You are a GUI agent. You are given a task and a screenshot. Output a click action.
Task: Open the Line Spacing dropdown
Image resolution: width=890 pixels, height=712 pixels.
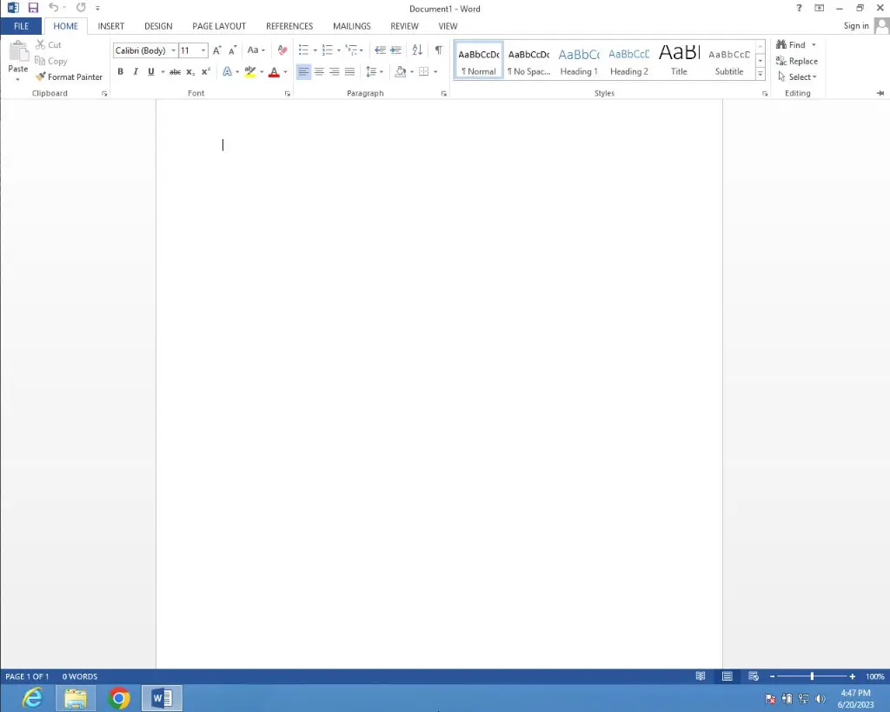(x=375, y=72)
